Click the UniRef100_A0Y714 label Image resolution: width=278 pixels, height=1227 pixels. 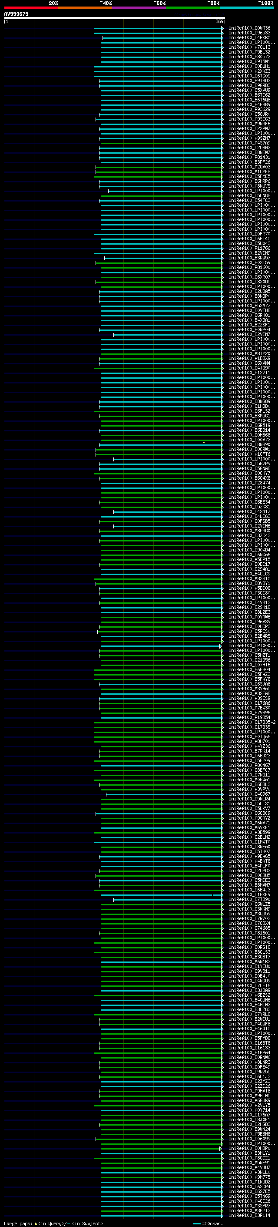tap(249, 1110)
